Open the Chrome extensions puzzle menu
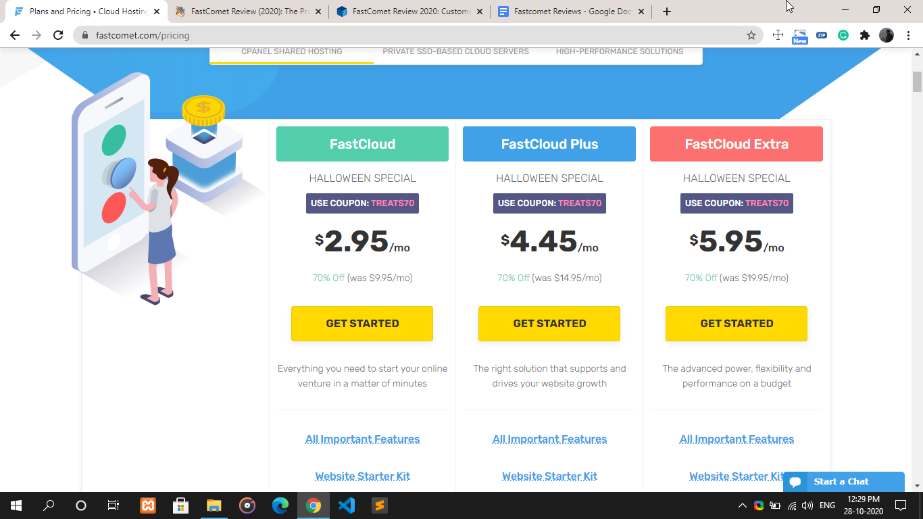This screenshot has height=519, width=923. click(865, 35)
